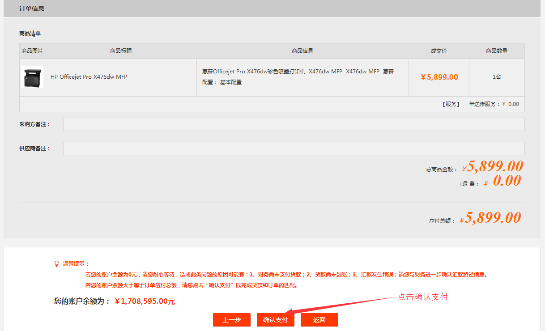The height and width of the screenshot is (331, 545).
Task: Click the 配置：基本配置 text
Action: tap(222, 82)
